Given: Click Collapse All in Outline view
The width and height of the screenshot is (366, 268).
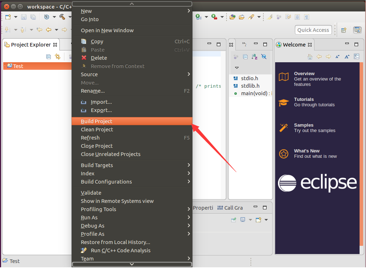Looking at the screenshot, I should pyautogui.click(x=245, y=57).
